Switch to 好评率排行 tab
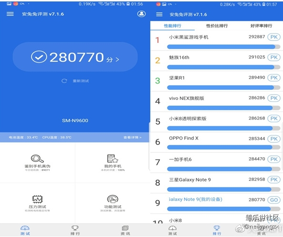The width and height of the screenshot is (283, 237). pos(261,26)
